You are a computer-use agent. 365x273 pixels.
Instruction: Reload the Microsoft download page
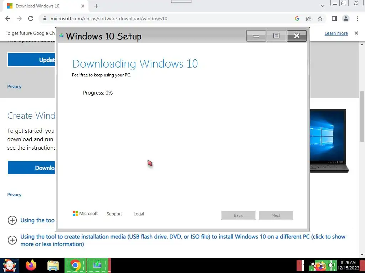31,18
